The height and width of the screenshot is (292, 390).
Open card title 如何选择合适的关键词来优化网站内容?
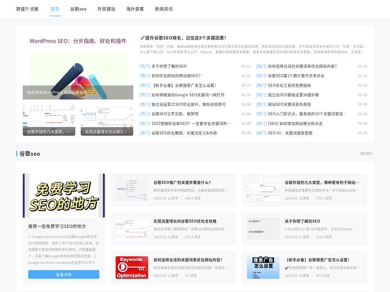(188, 260)
